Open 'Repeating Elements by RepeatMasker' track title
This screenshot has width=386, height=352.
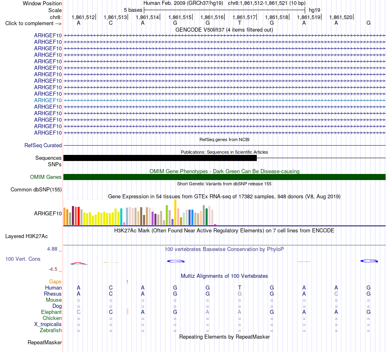(224, 337)
